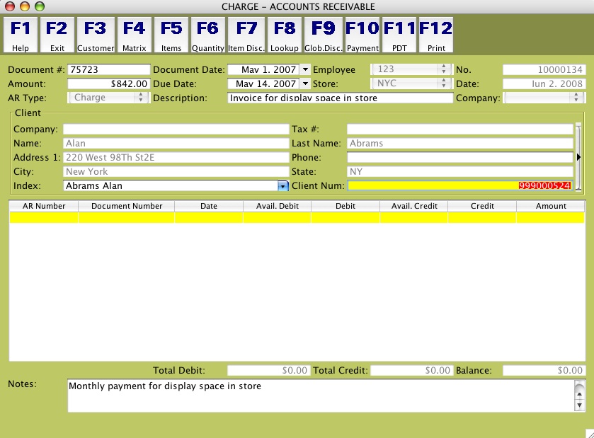Open the Index Abrams Alan dropdown arrow
Image resolution: width=594 pixels, height=438 pixels.
(283, 185)
